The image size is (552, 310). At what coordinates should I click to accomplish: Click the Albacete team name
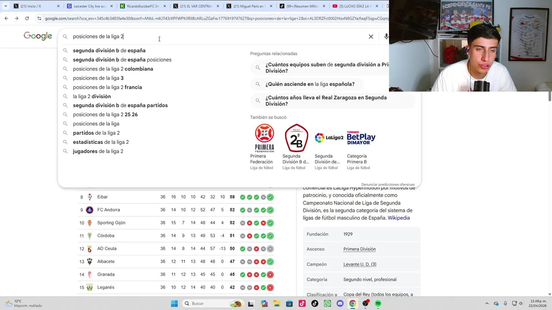click(106, 262)
